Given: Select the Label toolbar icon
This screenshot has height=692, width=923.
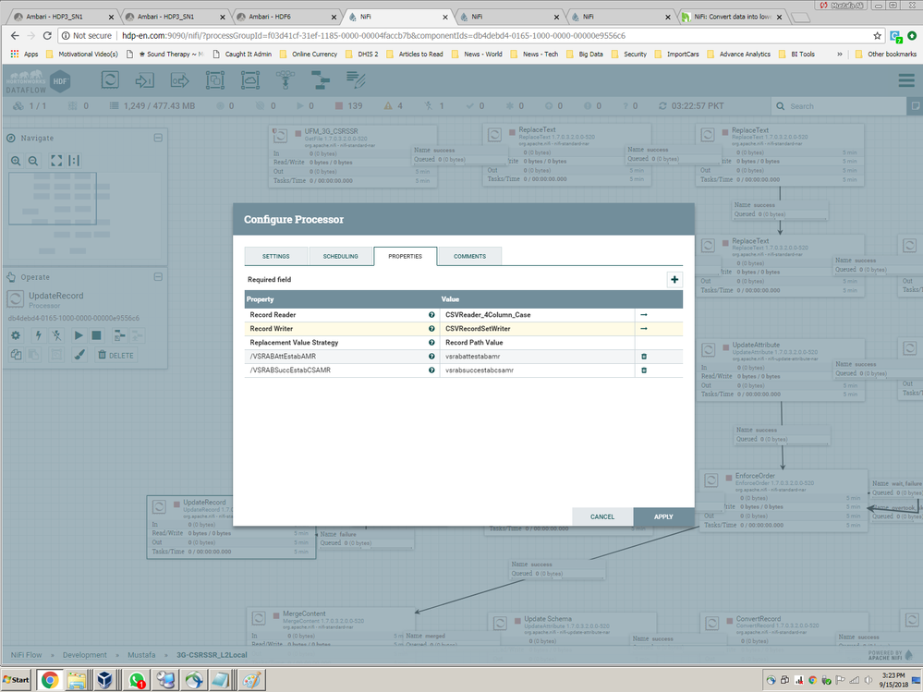Looking at the screenshot, I should pos(356,79).
